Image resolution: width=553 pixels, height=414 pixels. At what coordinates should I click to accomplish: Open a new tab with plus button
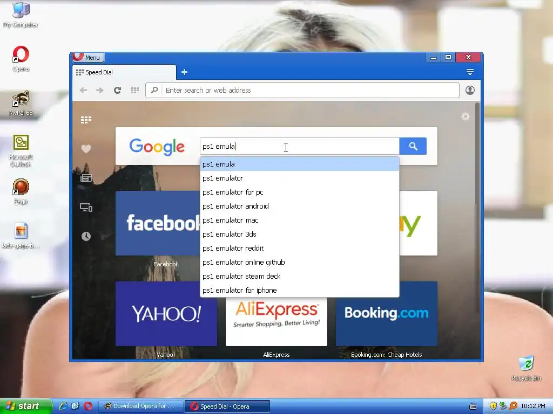pyautogui.click(x=185, y=72)
